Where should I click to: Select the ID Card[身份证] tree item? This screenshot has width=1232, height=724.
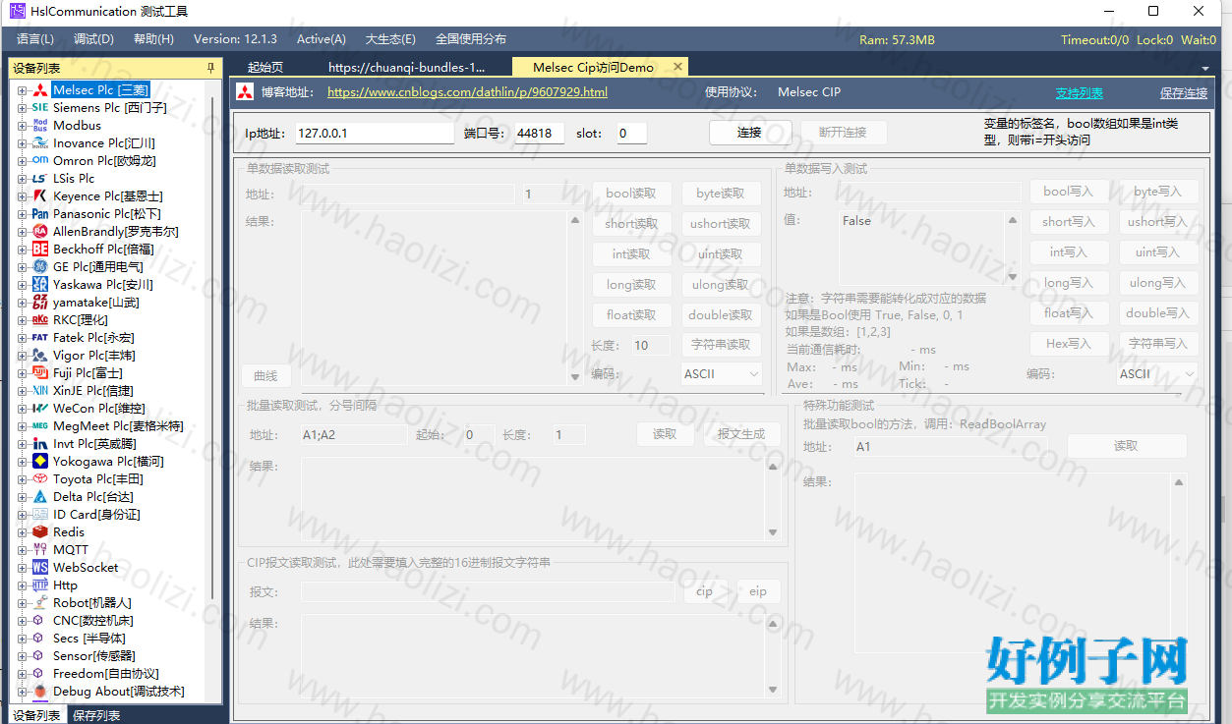click(x=96, y=515)
